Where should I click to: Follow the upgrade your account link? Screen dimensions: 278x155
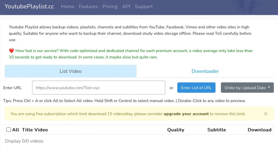[x=186, y=114]
